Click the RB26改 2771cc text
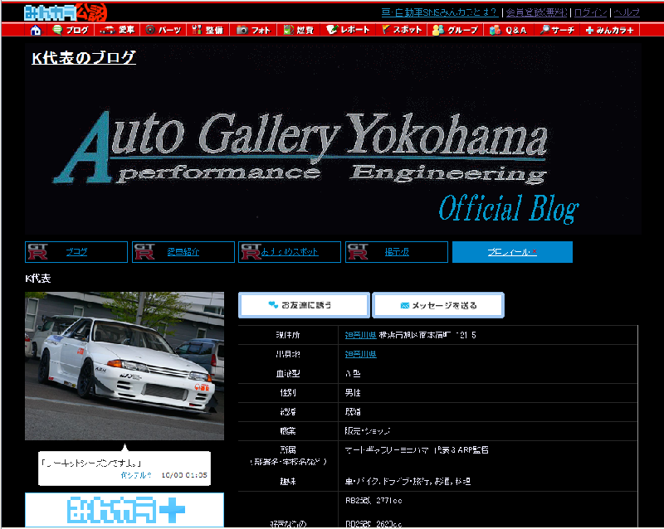Viewport: 664px width, 529px height. point(373,501)
